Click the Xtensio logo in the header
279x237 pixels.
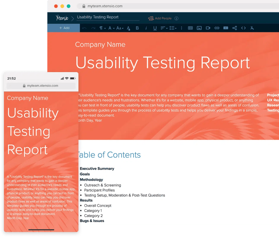pyautogui.click(x=62, y=18)
